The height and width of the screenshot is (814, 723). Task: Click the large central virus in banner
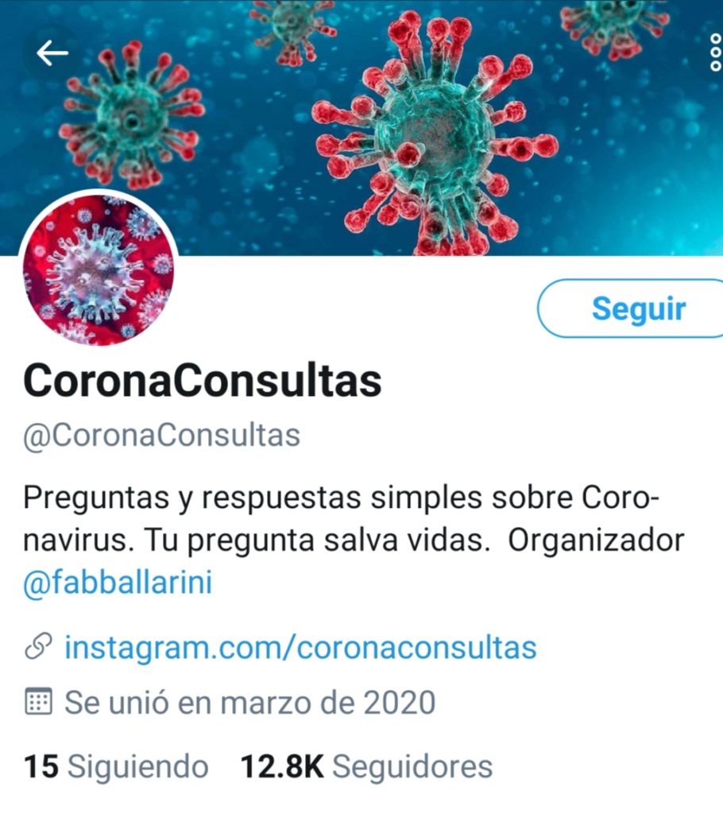pyautogui.click(x=435, y=136)
